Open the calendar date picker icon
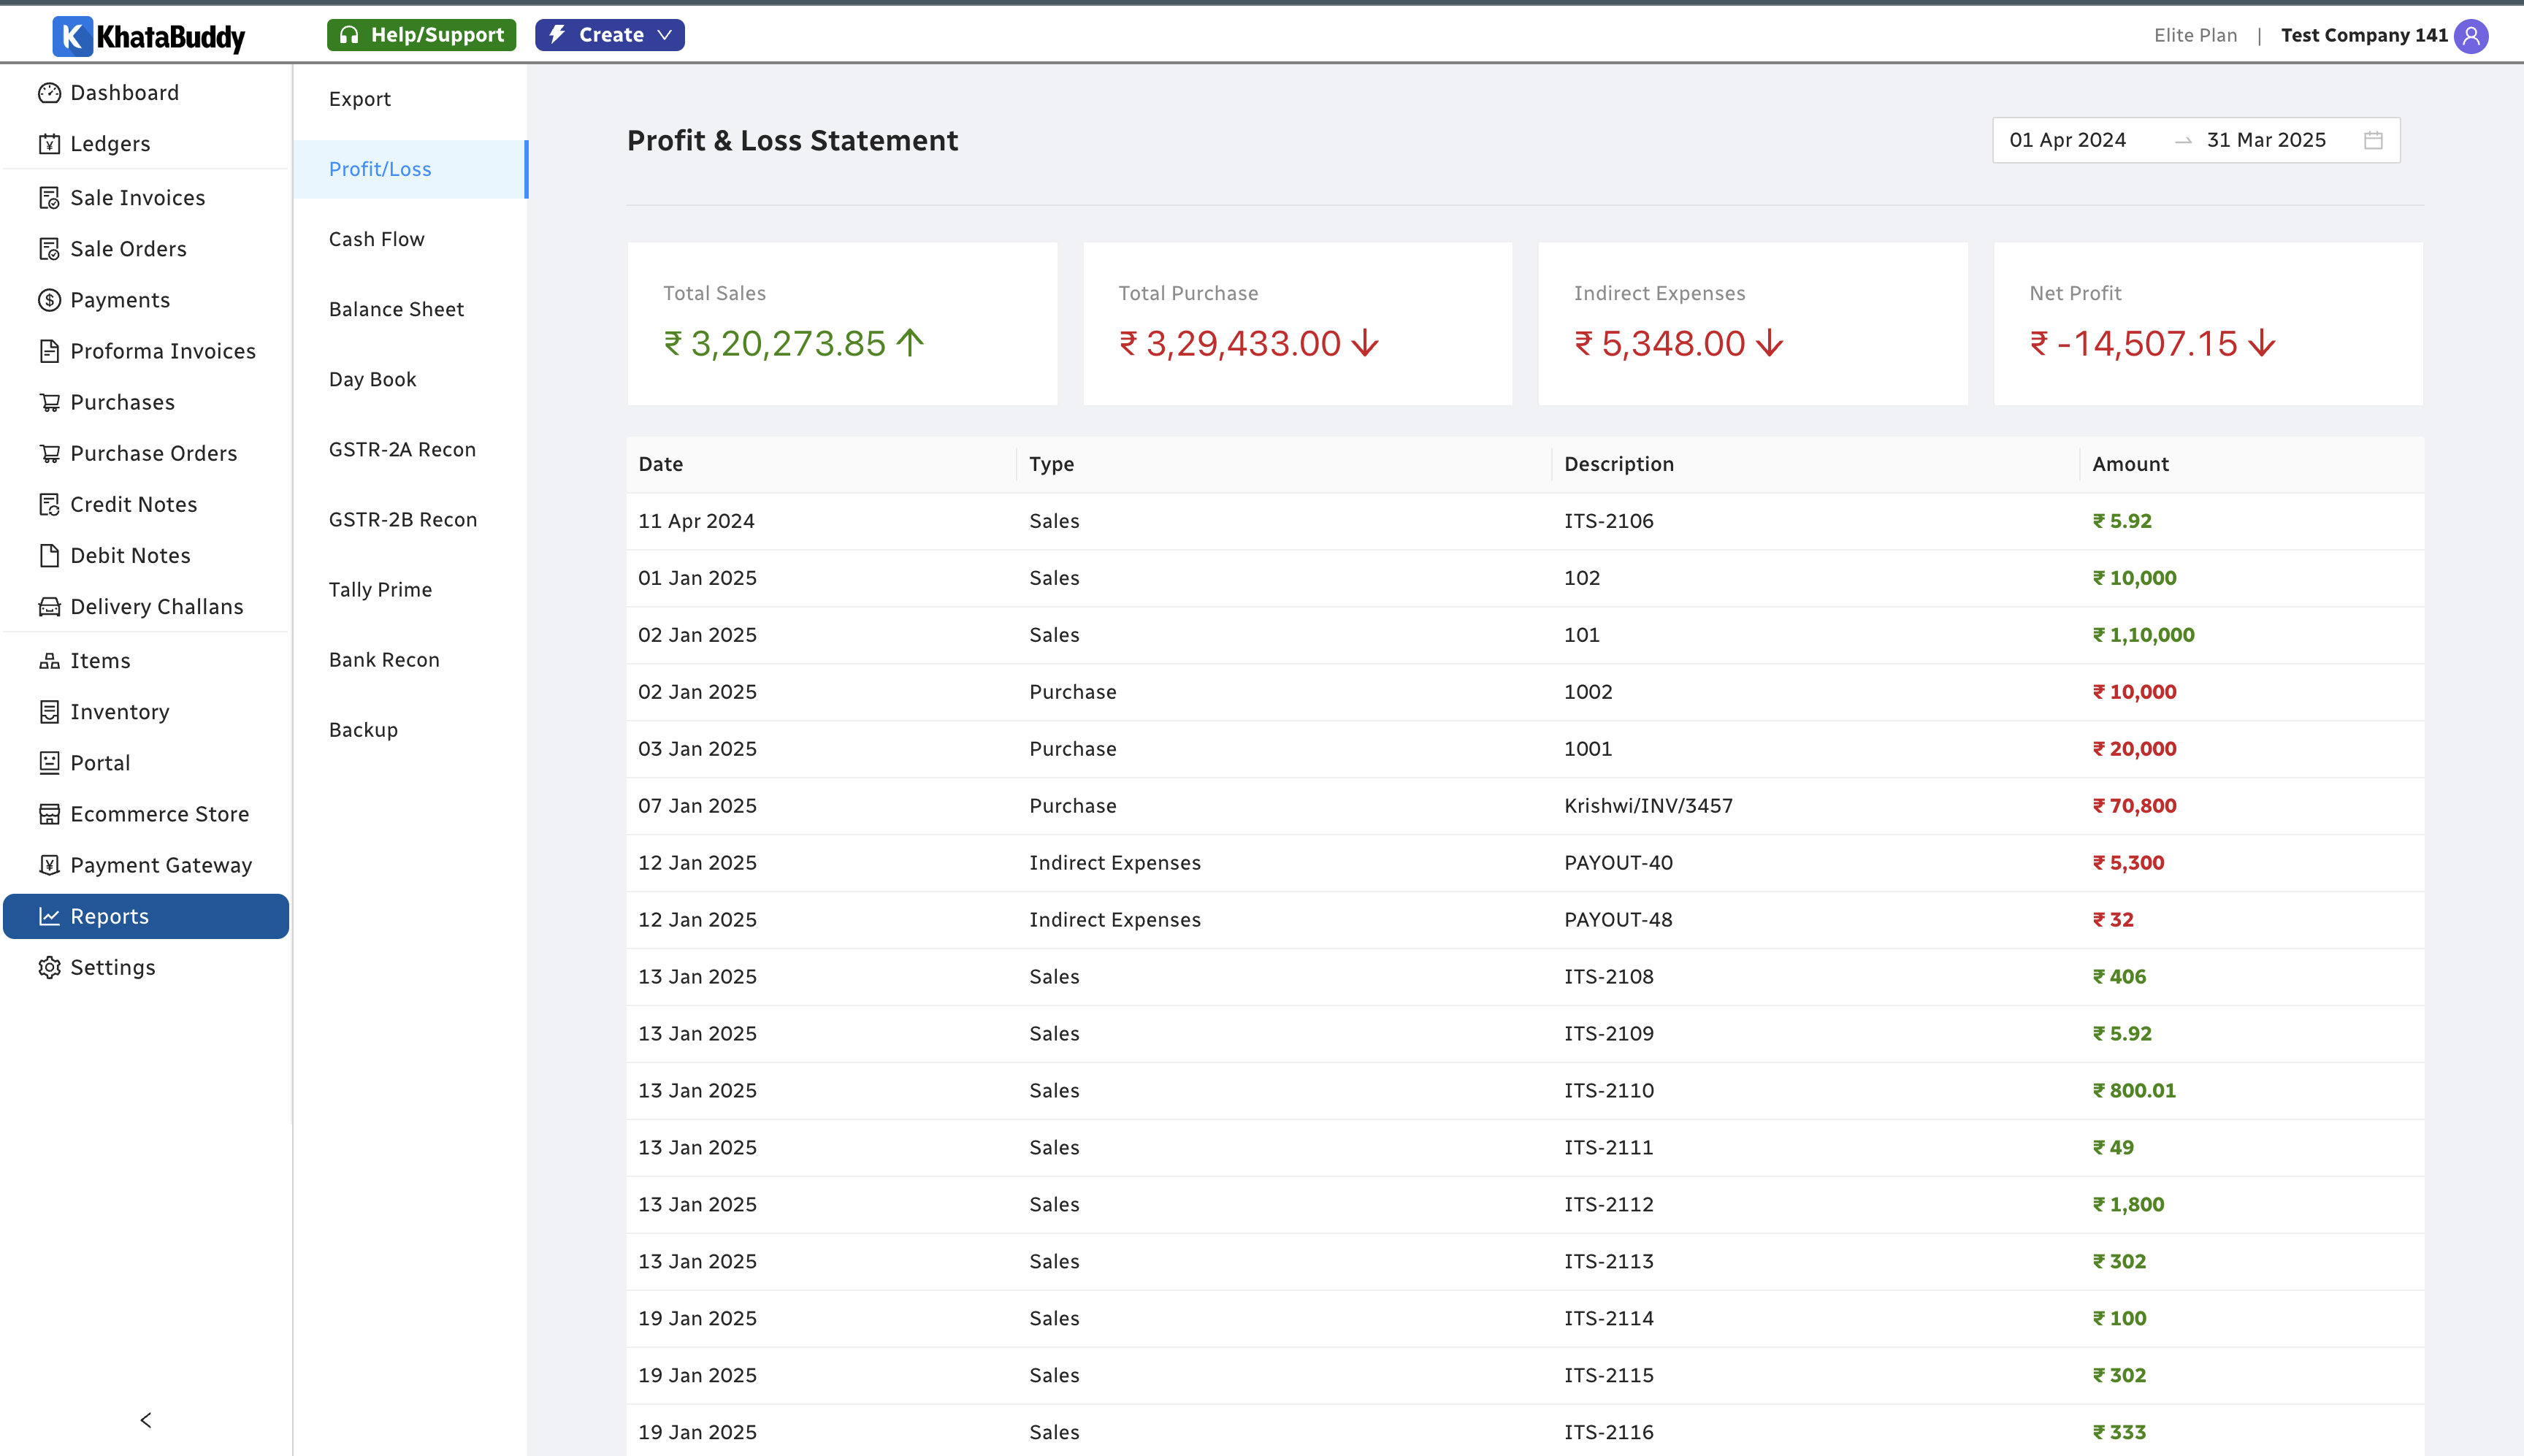Viewport: 2524px width, 1456px height. click(x=2373, y=140)
